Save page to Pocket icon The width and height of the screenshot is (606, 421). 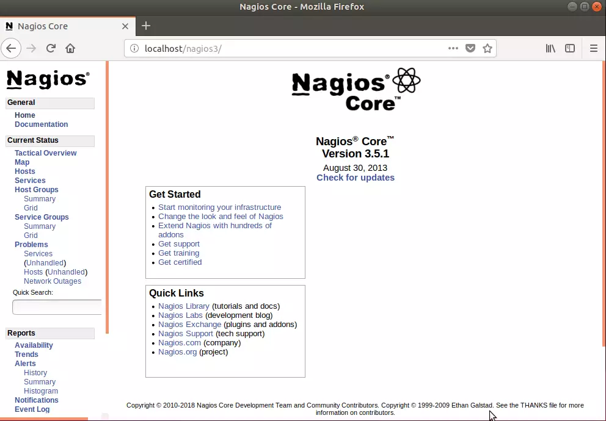[470, 49]
